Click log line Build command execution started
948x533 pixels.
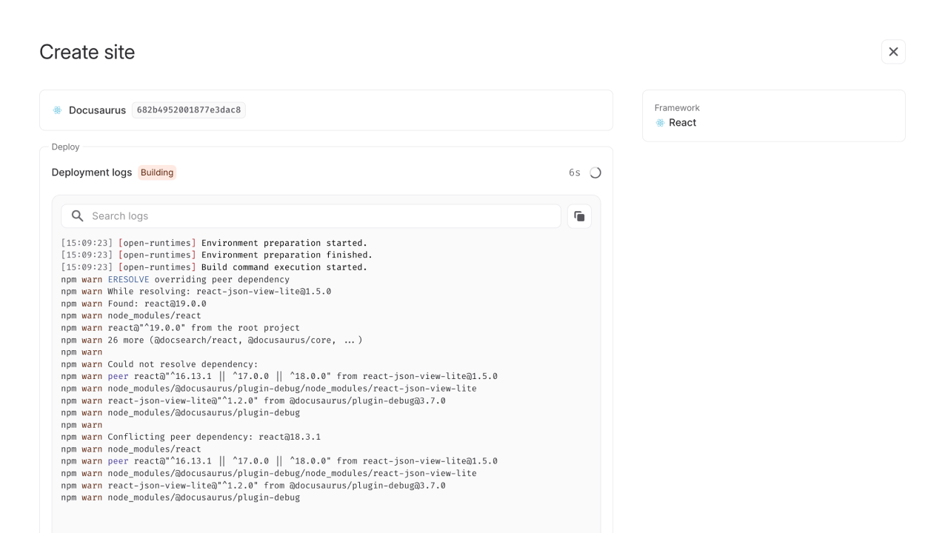214,267
